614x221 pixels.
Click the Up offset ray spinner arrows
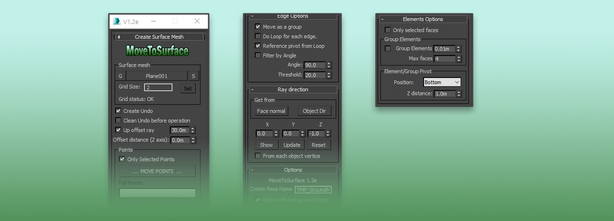192,130
